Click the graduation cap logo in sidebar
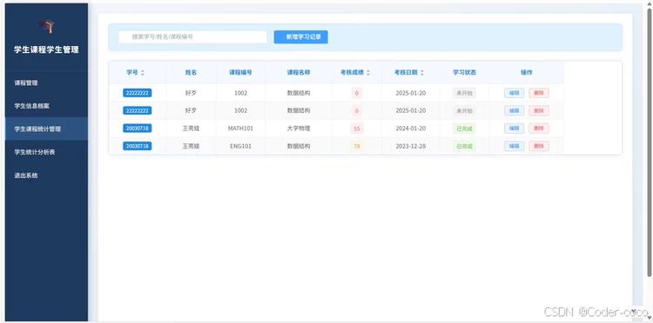The height and width of the screenshot is (323, 653). coord(48,27)
